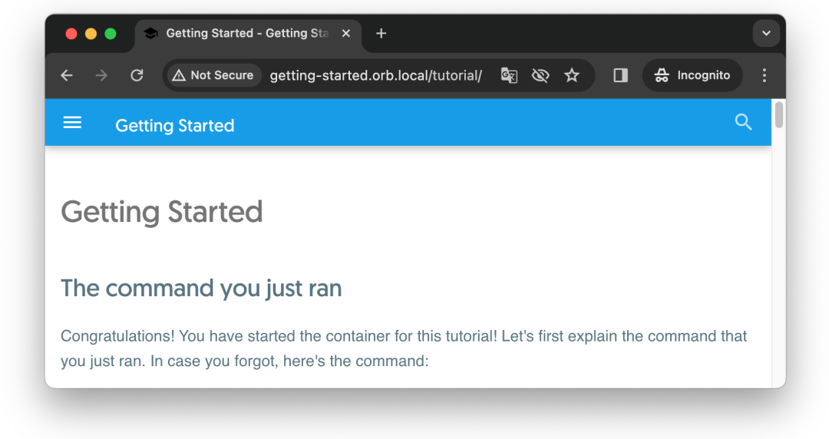Open the Chrome three-dot menu

tap(764, 75)
